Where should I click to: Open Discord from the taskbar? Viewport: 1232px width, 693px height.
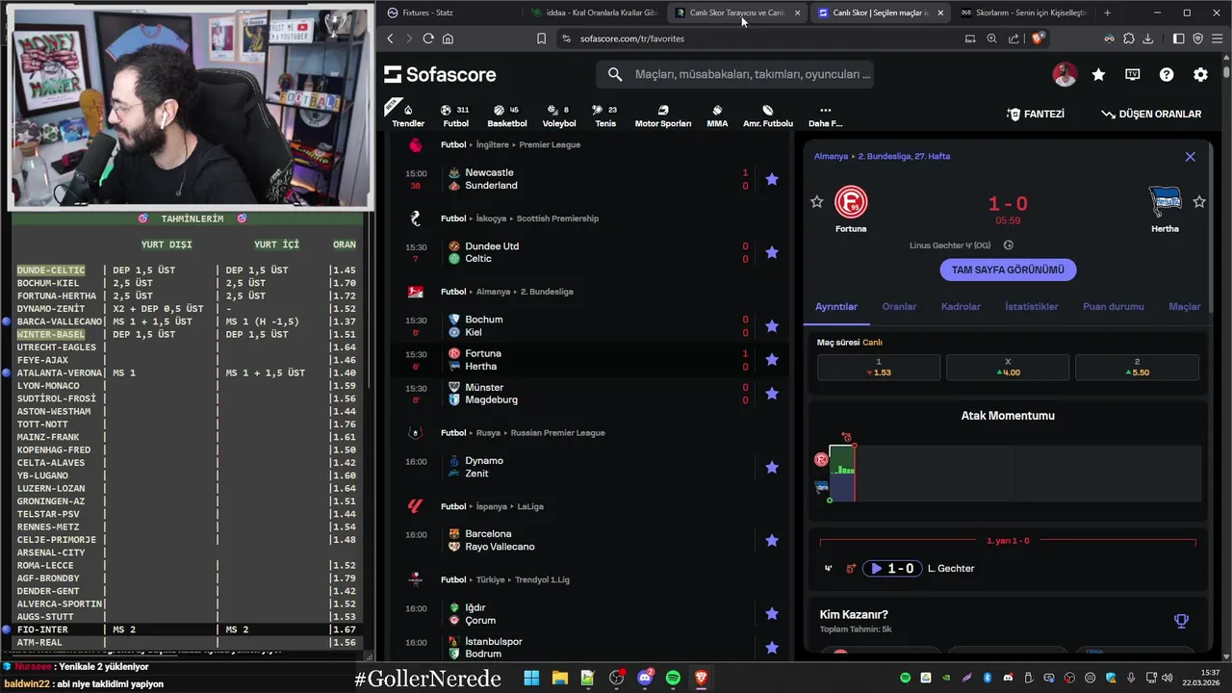tap(645, 679)
